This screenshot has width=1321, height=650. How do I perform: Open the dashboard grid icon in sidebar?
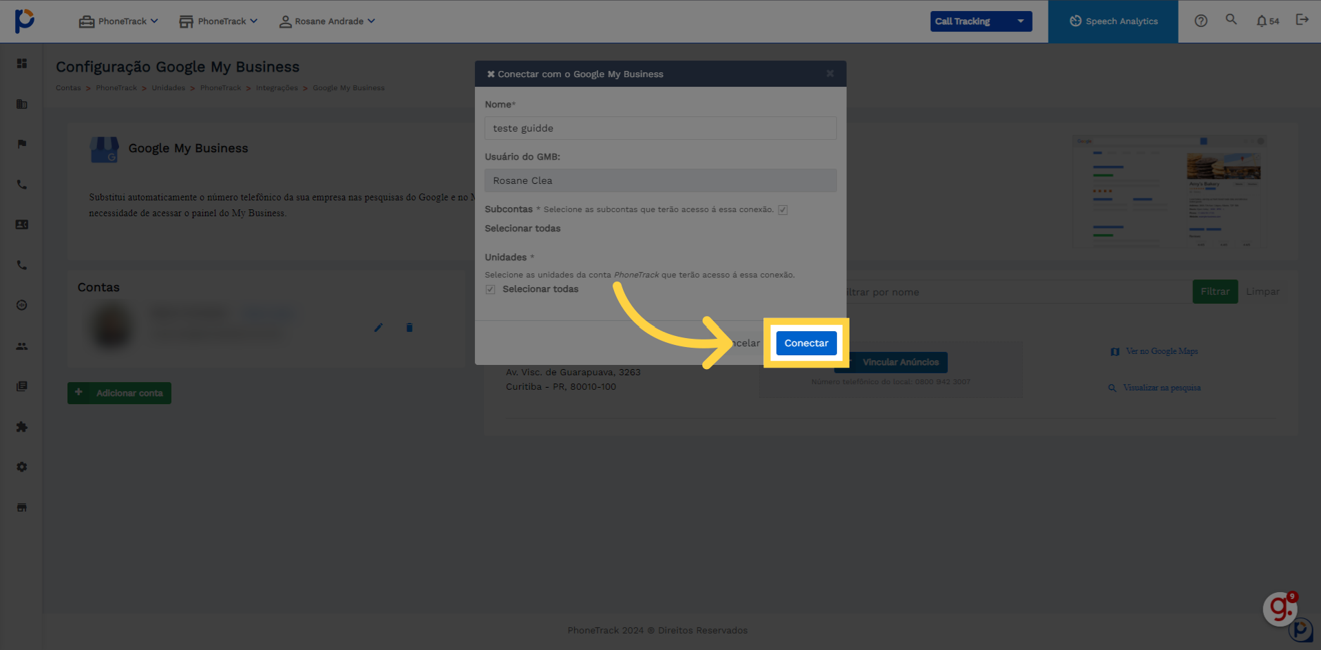pyautogui.click(x=22, y=63)
